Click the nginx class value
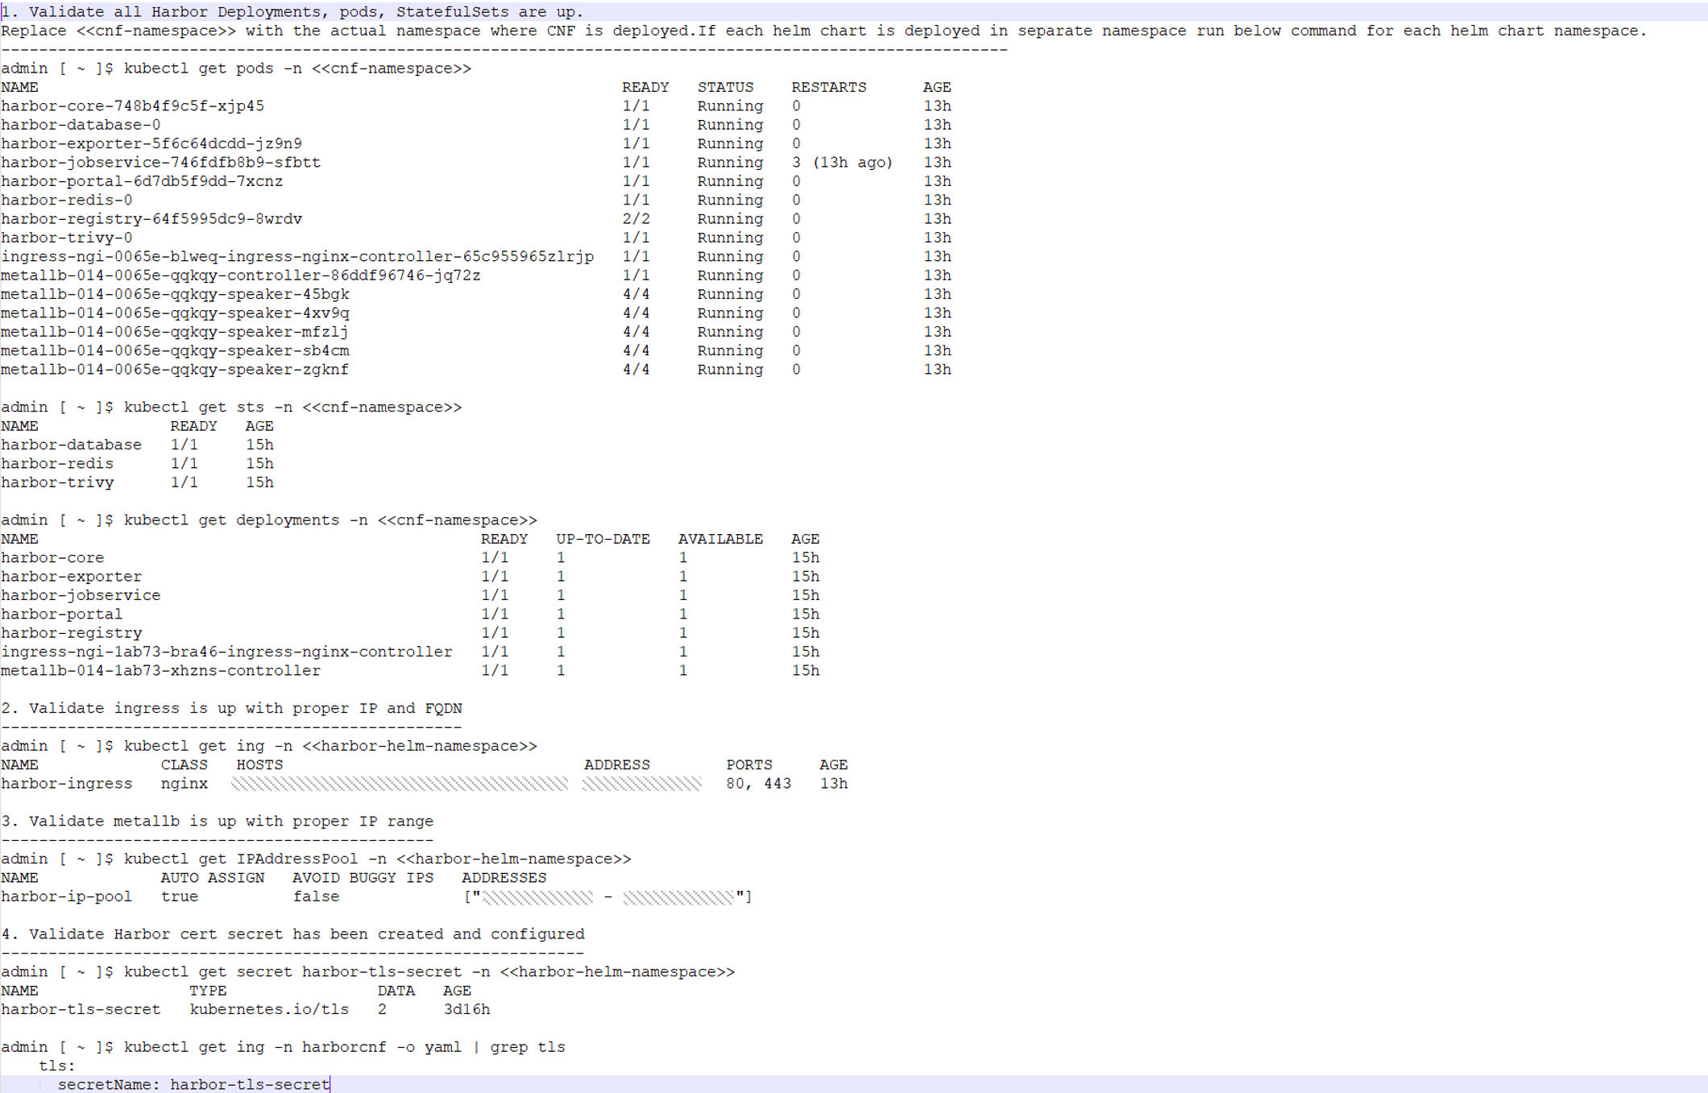The width and height of the screenshot is (1708, 1093). [184, 784]
